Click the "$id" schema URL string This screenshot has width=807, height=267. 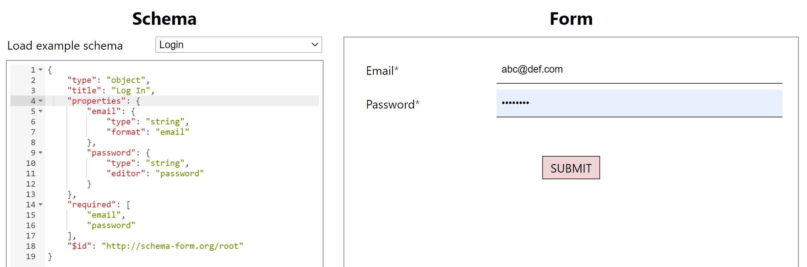[x=173, y=246]
